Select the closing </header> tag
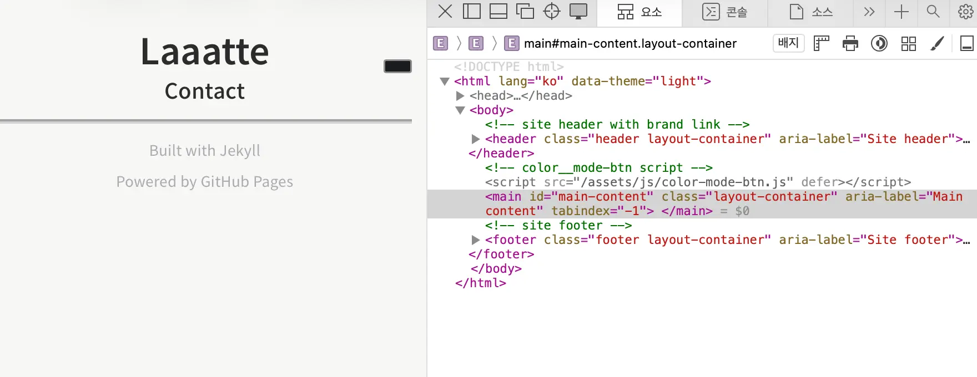Viewport: 977px width, 377px height. (x=501, y=154)
